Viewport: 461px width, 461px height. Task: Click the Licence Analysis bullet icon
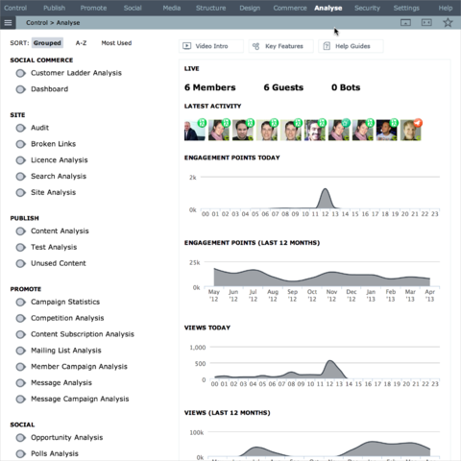(x=21, y=160)
